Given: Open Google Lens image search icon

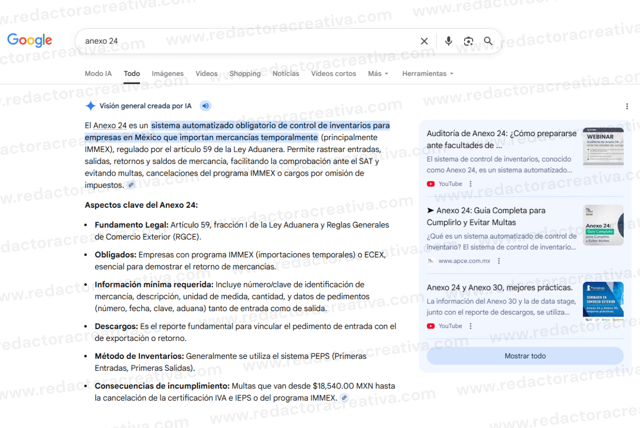Looking at the screenshot, I should tap(468, 41).
